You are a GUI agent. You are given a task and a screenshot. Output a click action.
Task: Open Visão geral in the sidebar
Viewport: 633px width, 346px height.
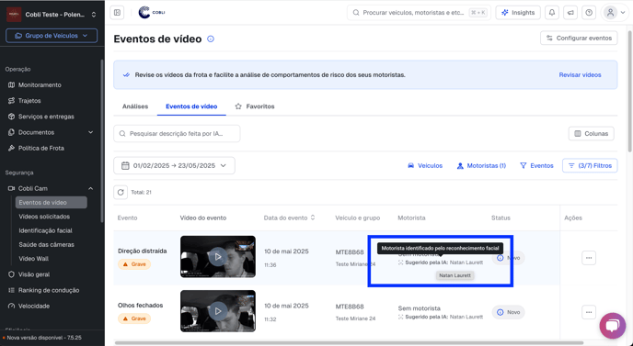(34, 274)
